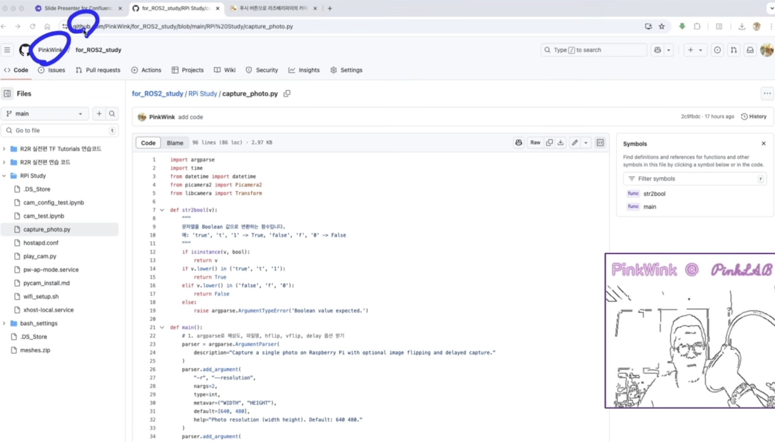Open Copilot icon in file toolbar
775x442 pixels.
click(518, 143)
